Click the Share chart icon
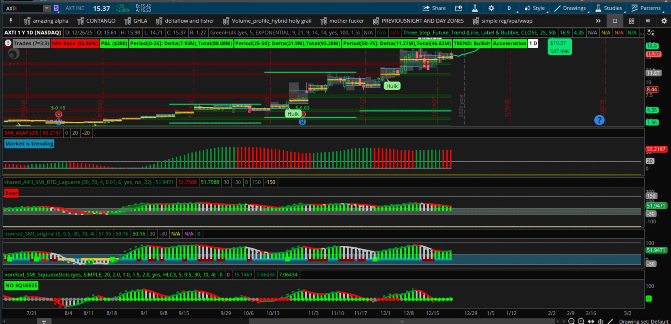Screen dimensions: 671x324 (434, 8)
